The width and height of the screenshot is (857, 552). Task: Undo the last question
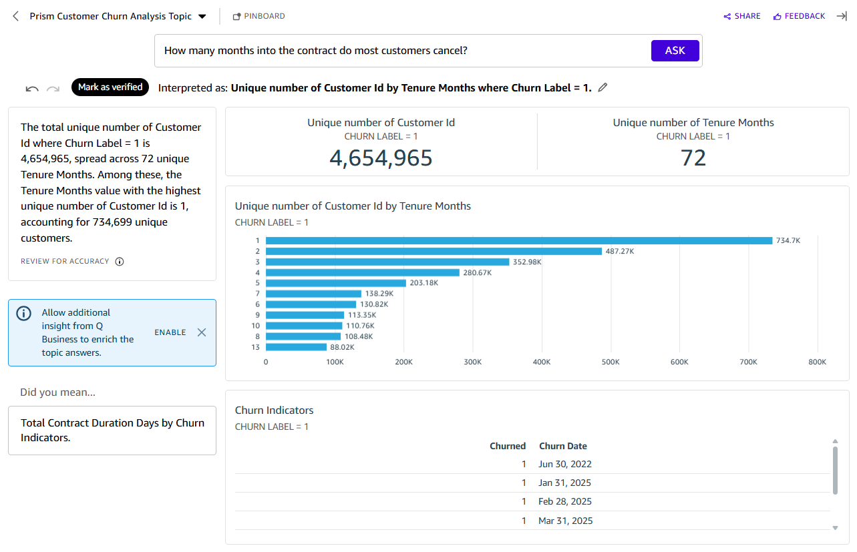point(32,89)
